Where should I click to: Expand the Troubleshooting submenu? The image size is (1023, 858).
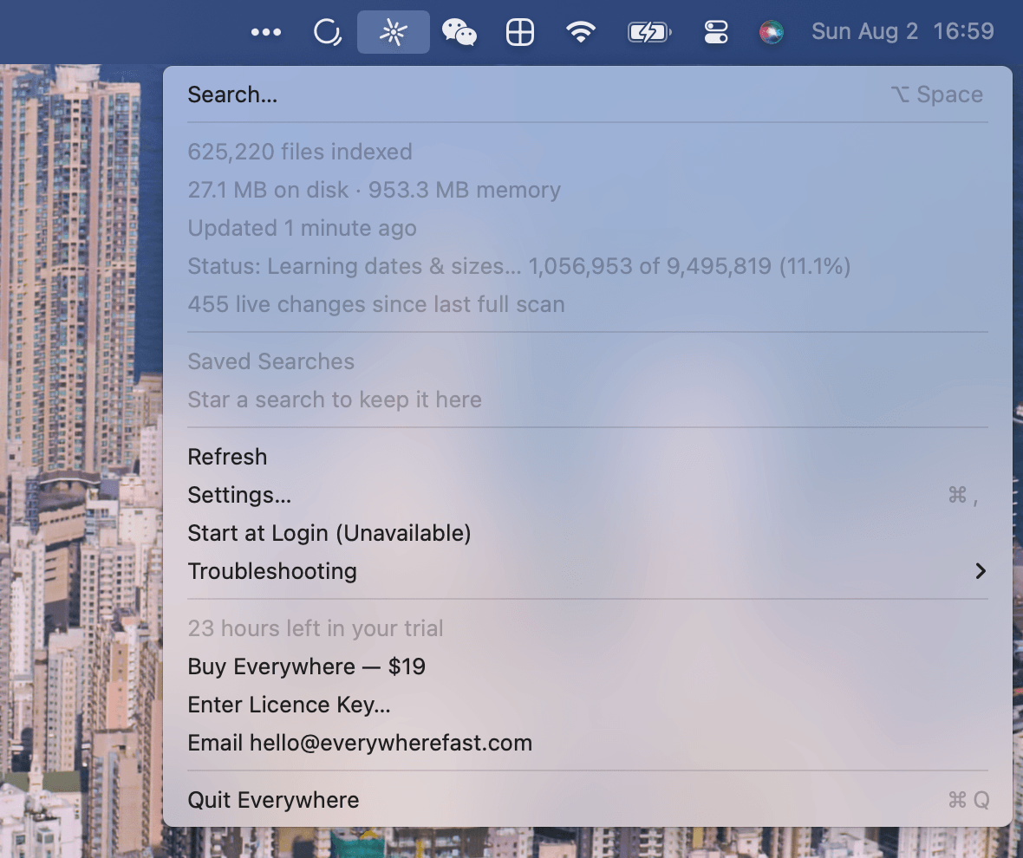point(587,571)
